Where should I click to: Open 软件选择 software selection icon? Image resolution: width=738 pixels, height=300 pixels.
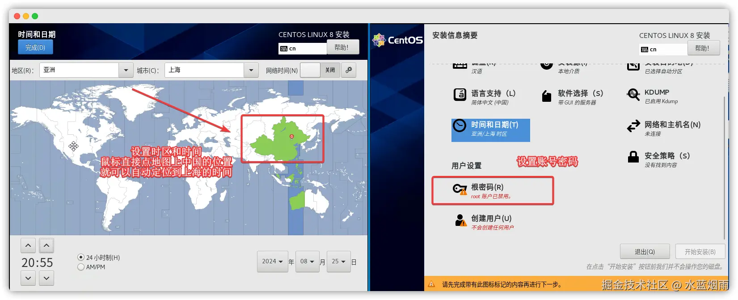click(546, 96)
